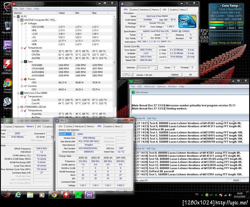
Task: Open Graphics tab in top CPU-Z window
Action: click(174, 10)
